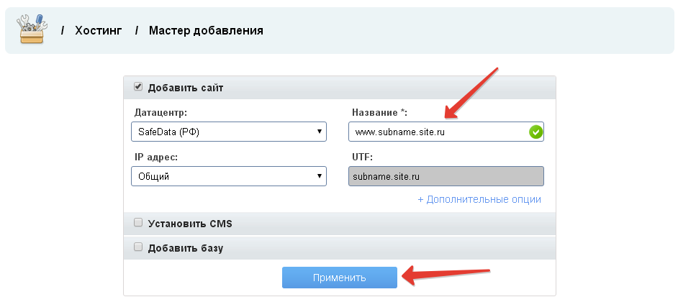The width and height of the screenshot is (678, 302).
Task: Expand the IP адрес dropdown showing Общий
Action: 228,176
